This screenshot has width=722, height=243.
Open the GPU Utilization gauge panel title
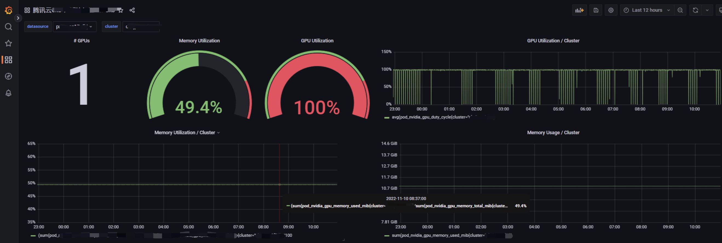(x=317, y=41)
